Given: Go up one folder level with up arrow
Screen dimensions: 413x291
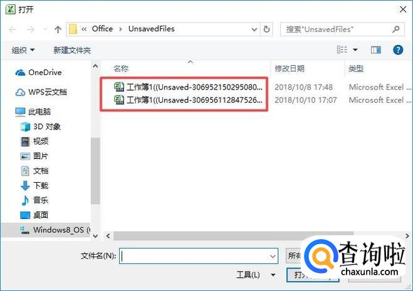Looking at the screenshot, I should pos(58,29).
